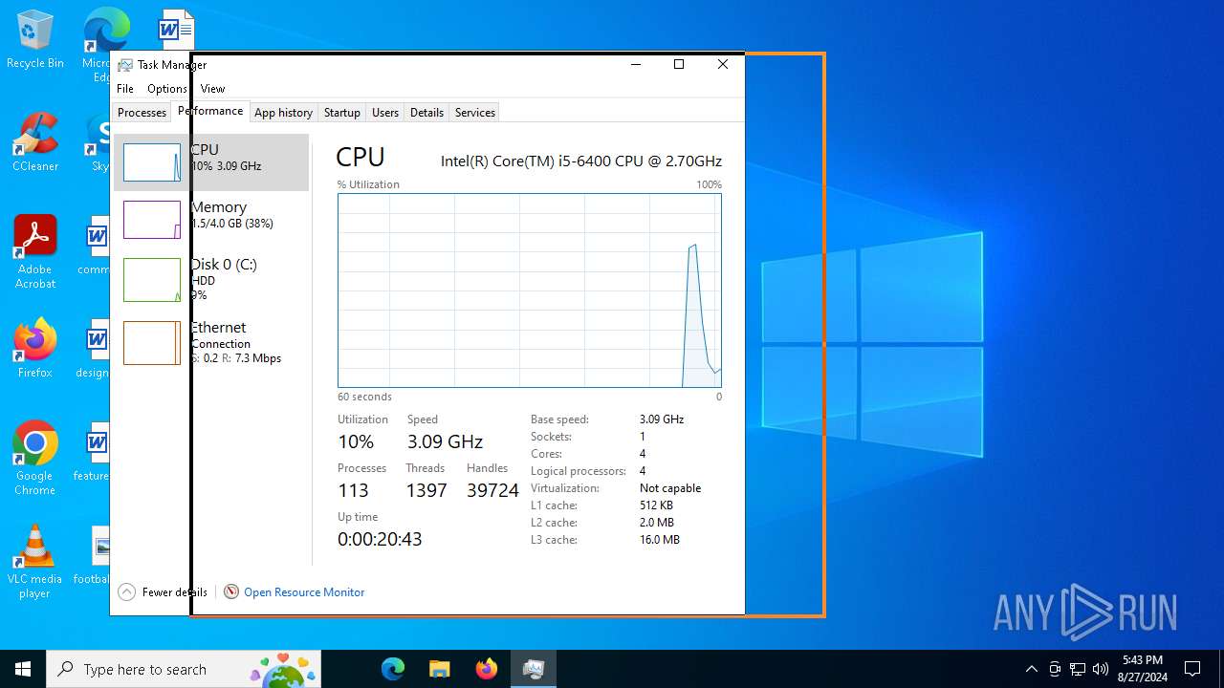Select Disk 0 (C:) performance item

(x=211, y=280)
